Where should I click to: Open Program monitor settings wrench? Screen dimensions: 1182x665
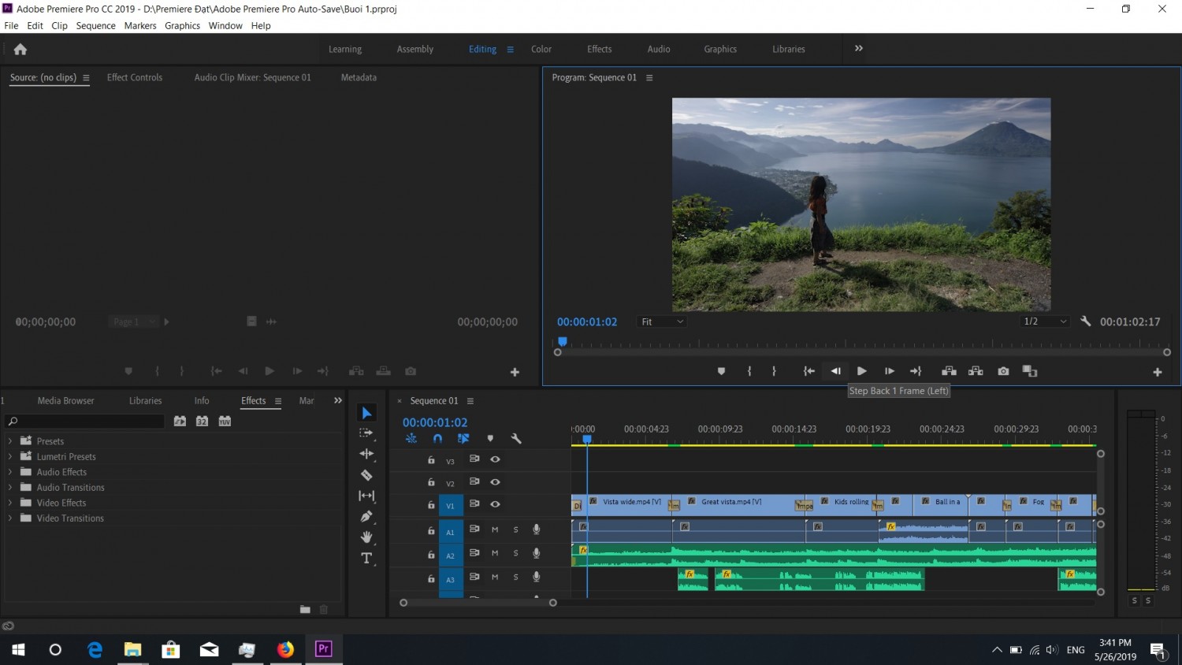pyautogui.click(x=1085, y=321)
